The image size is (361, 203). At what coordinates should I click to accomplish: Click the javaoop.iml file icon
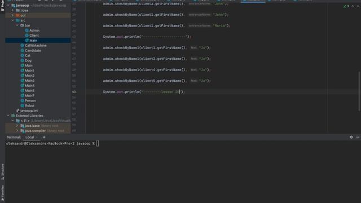pos(17,111)
